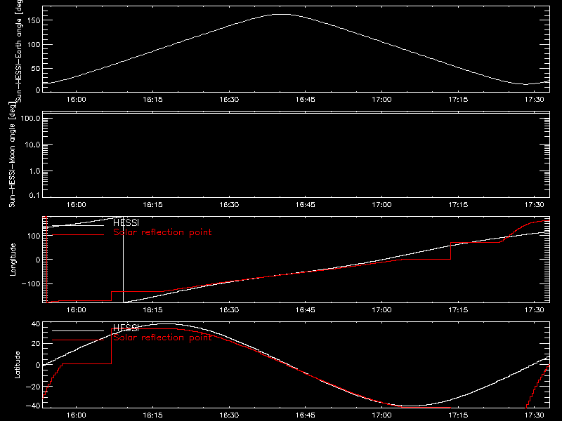Click 16:00 time label under Longitude plot

point(77,310)
